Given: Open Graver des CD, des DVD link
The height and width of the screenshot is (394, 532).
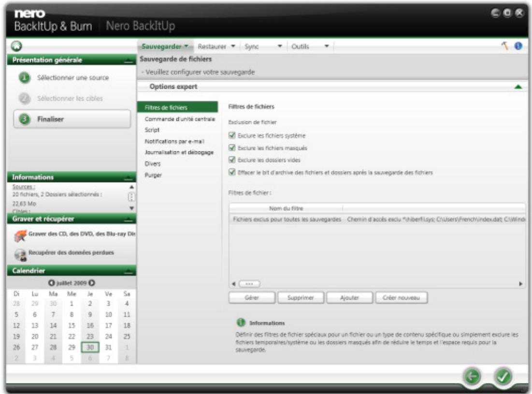Looking at the screenshot, I should pyautogui.click(x=82, y=233).
